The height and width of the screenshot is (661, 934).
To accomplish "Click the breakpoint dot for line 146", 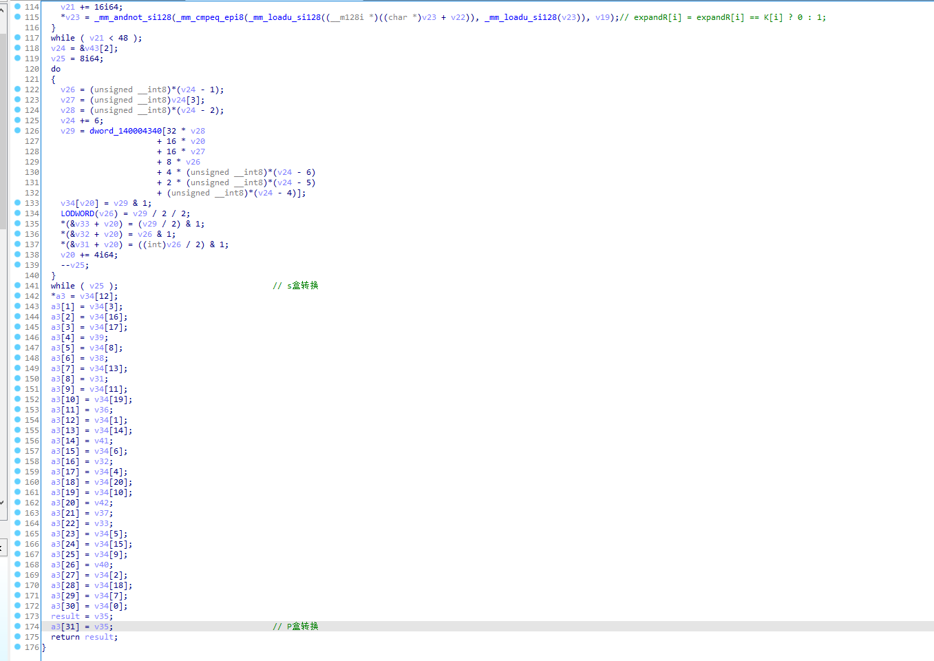I will (x=18, y=337).
